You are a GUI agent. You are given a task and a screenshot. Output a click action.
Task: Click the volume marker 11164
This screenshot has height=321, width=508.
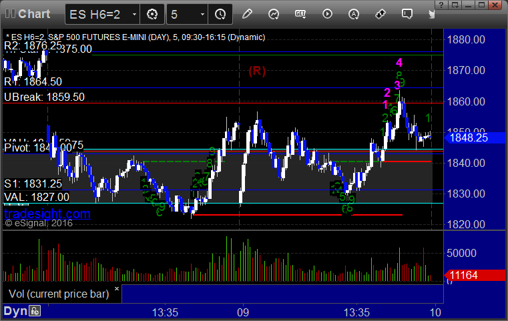pyautogui.click(x=475, y=276)
